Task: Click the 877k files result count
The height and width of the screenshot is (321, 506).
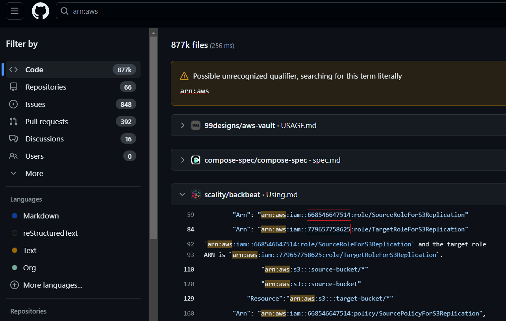Action: (x=189, y=45)
